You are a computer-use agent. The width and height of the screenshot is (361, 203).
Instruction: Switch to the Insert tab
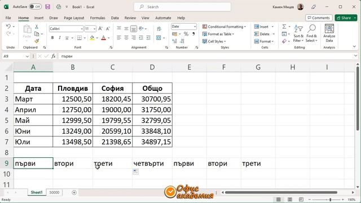pyautogui.click(x=39, y=17)
